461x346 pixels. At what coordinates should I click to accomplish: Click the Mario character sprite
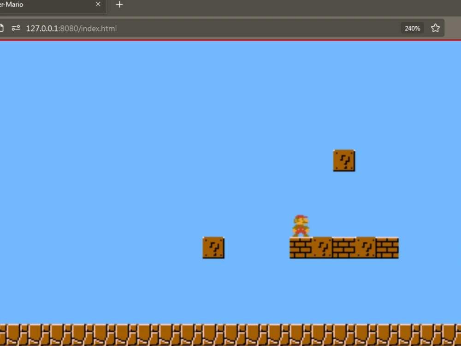click(x=301, y=226)
